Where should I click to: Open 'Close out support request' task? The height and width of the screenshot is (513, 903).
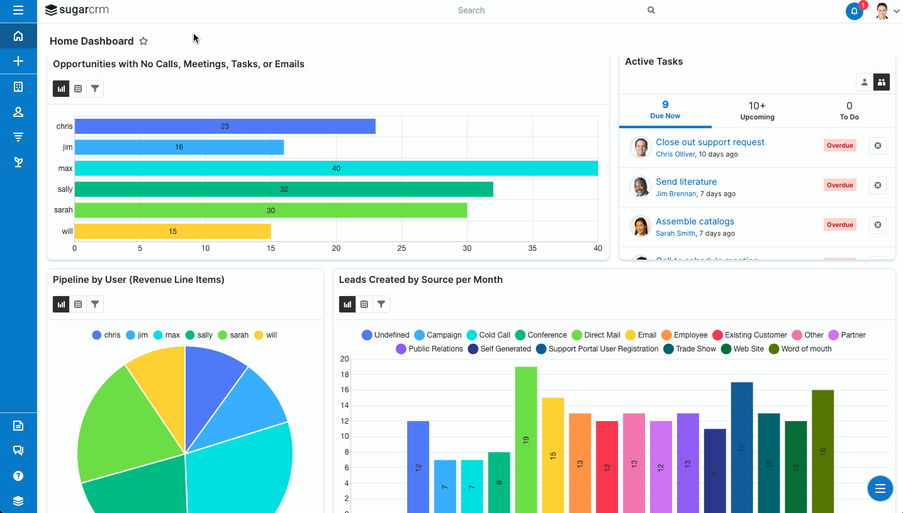pos(710,142)
